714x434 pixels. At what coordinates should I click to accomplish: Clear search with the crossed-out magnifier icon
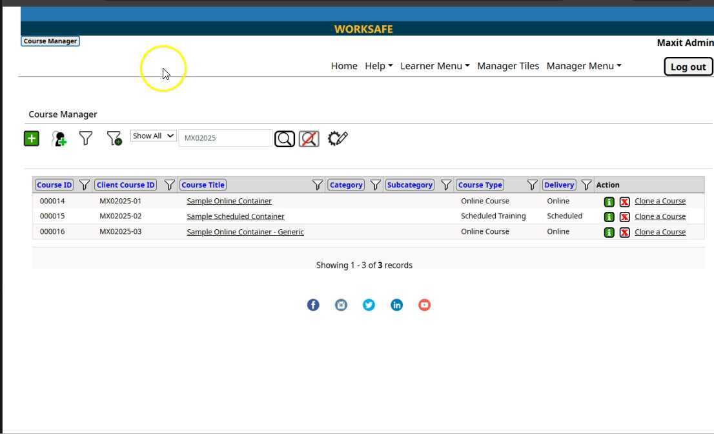tap(309, 139)
